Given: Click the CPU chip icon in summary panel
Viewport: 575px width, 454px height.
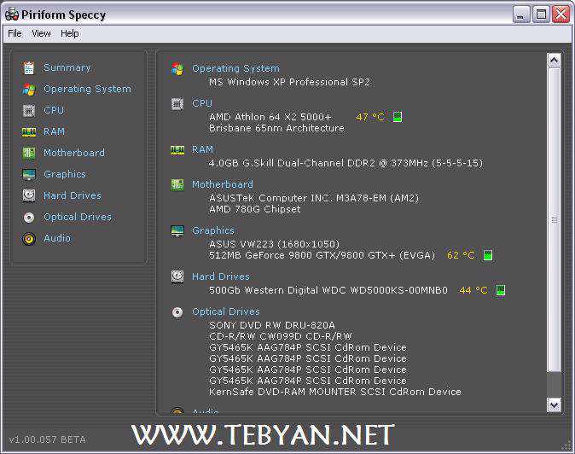Looking at the screenshot, I should 177,104.
